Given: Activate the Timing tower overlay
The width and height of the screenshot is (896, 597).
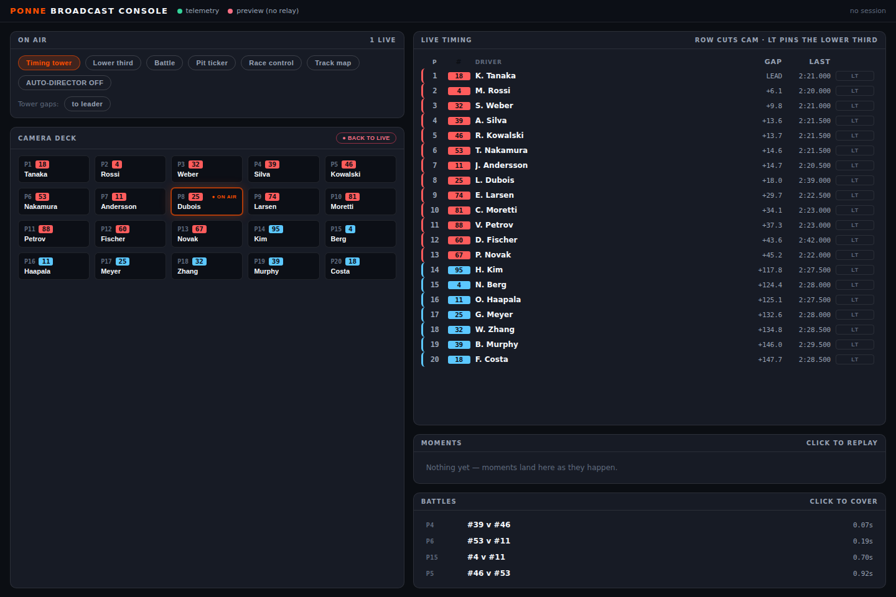Looking at the screenshot, I should pos(49,63).
